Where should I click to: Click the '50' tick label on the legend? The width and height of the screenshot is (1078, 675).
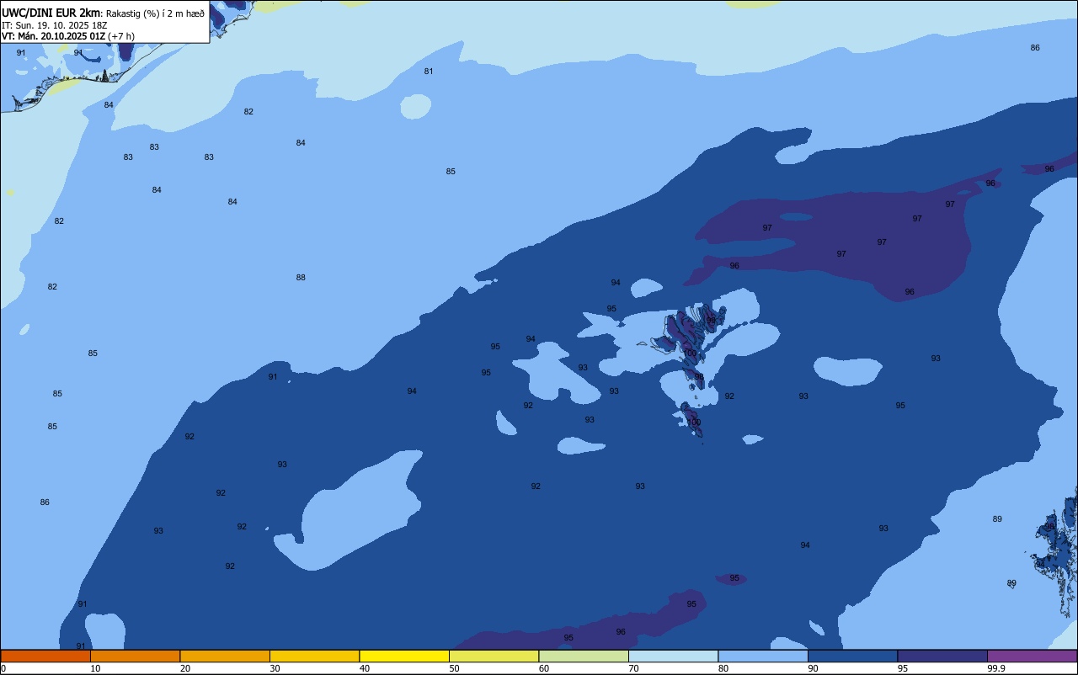[x=455, y=668]
